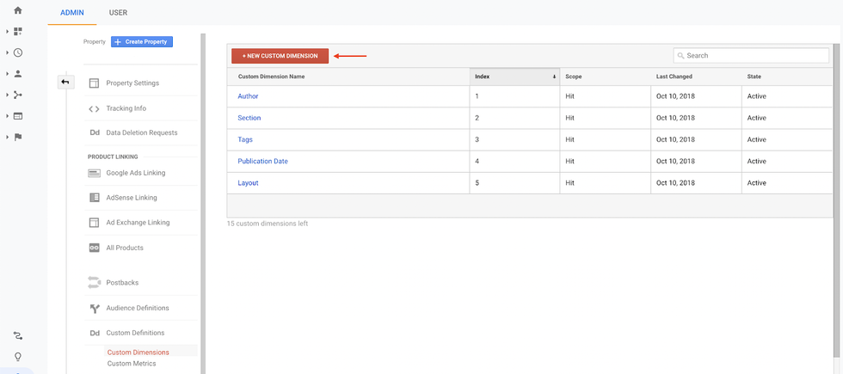Image resolution: width=843 pixels, height=374 pixels.
Task: Open the Behavior icon in sidebar
Action: coord(18,116)
